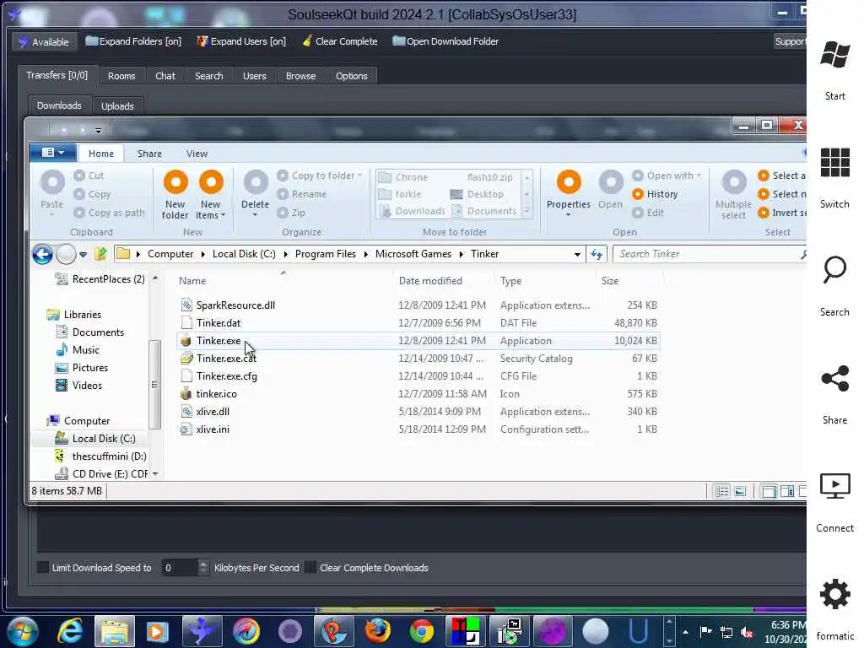Click Local Disk (C:) in the address path

point(244,254)
